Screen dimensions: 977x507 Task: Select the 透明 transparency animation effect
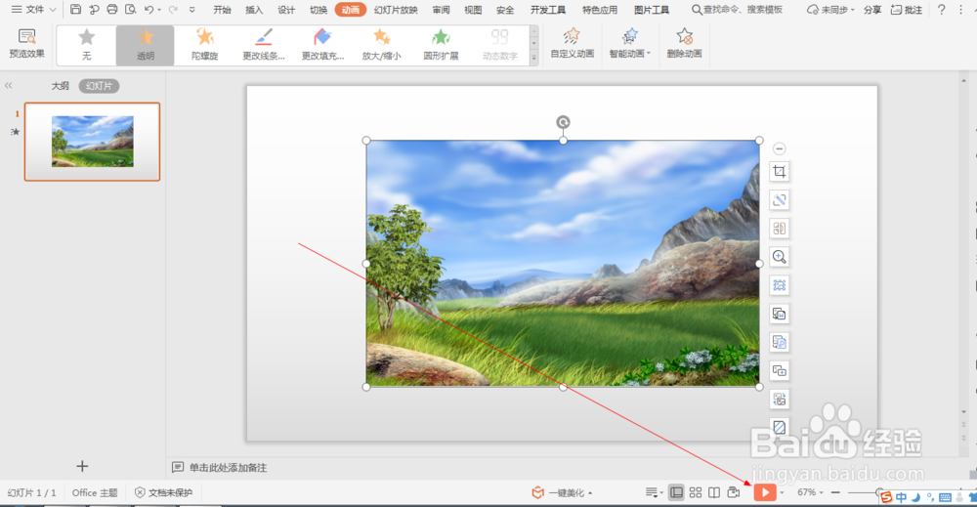tap(146, 45)
